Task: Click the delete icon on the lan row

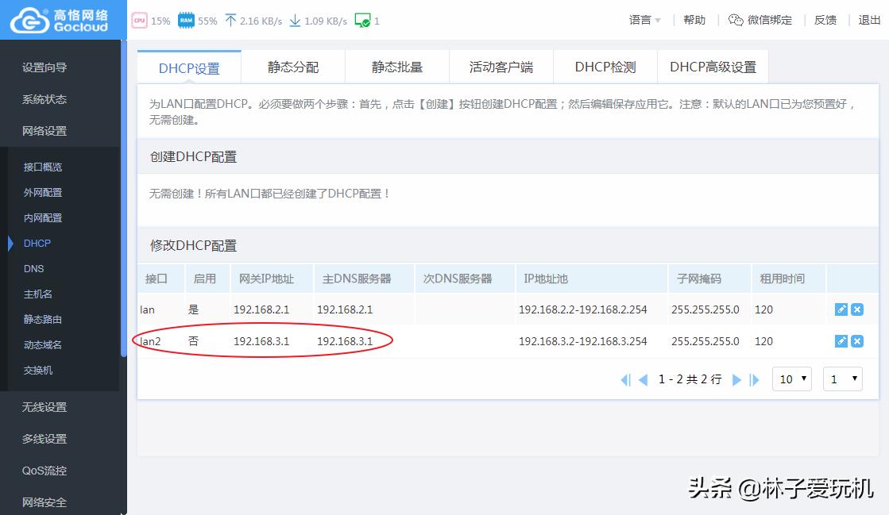Action: point(856,309)
